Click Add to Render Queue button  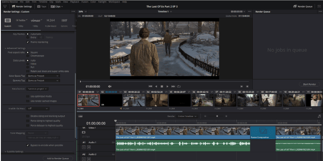(58, 158)
